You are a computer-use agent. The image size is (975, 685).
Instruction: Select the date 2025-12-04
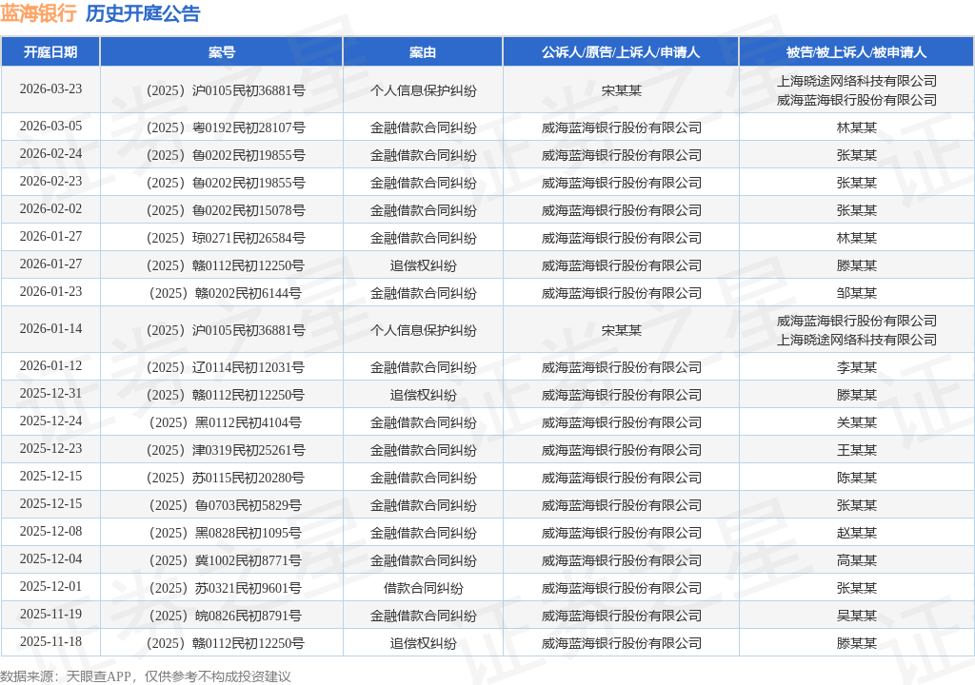[51, 558]
